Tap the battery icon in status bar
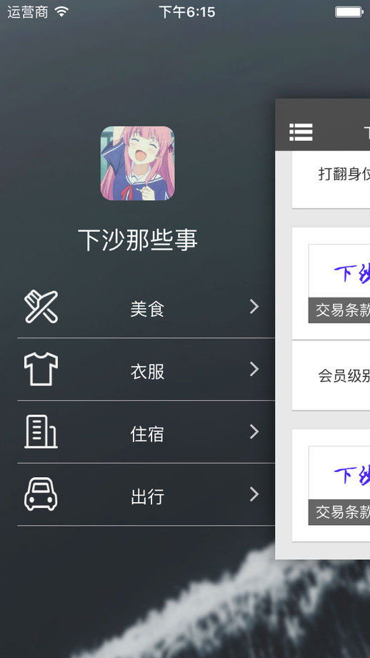 pyautogui.click(x=349, y=12)
